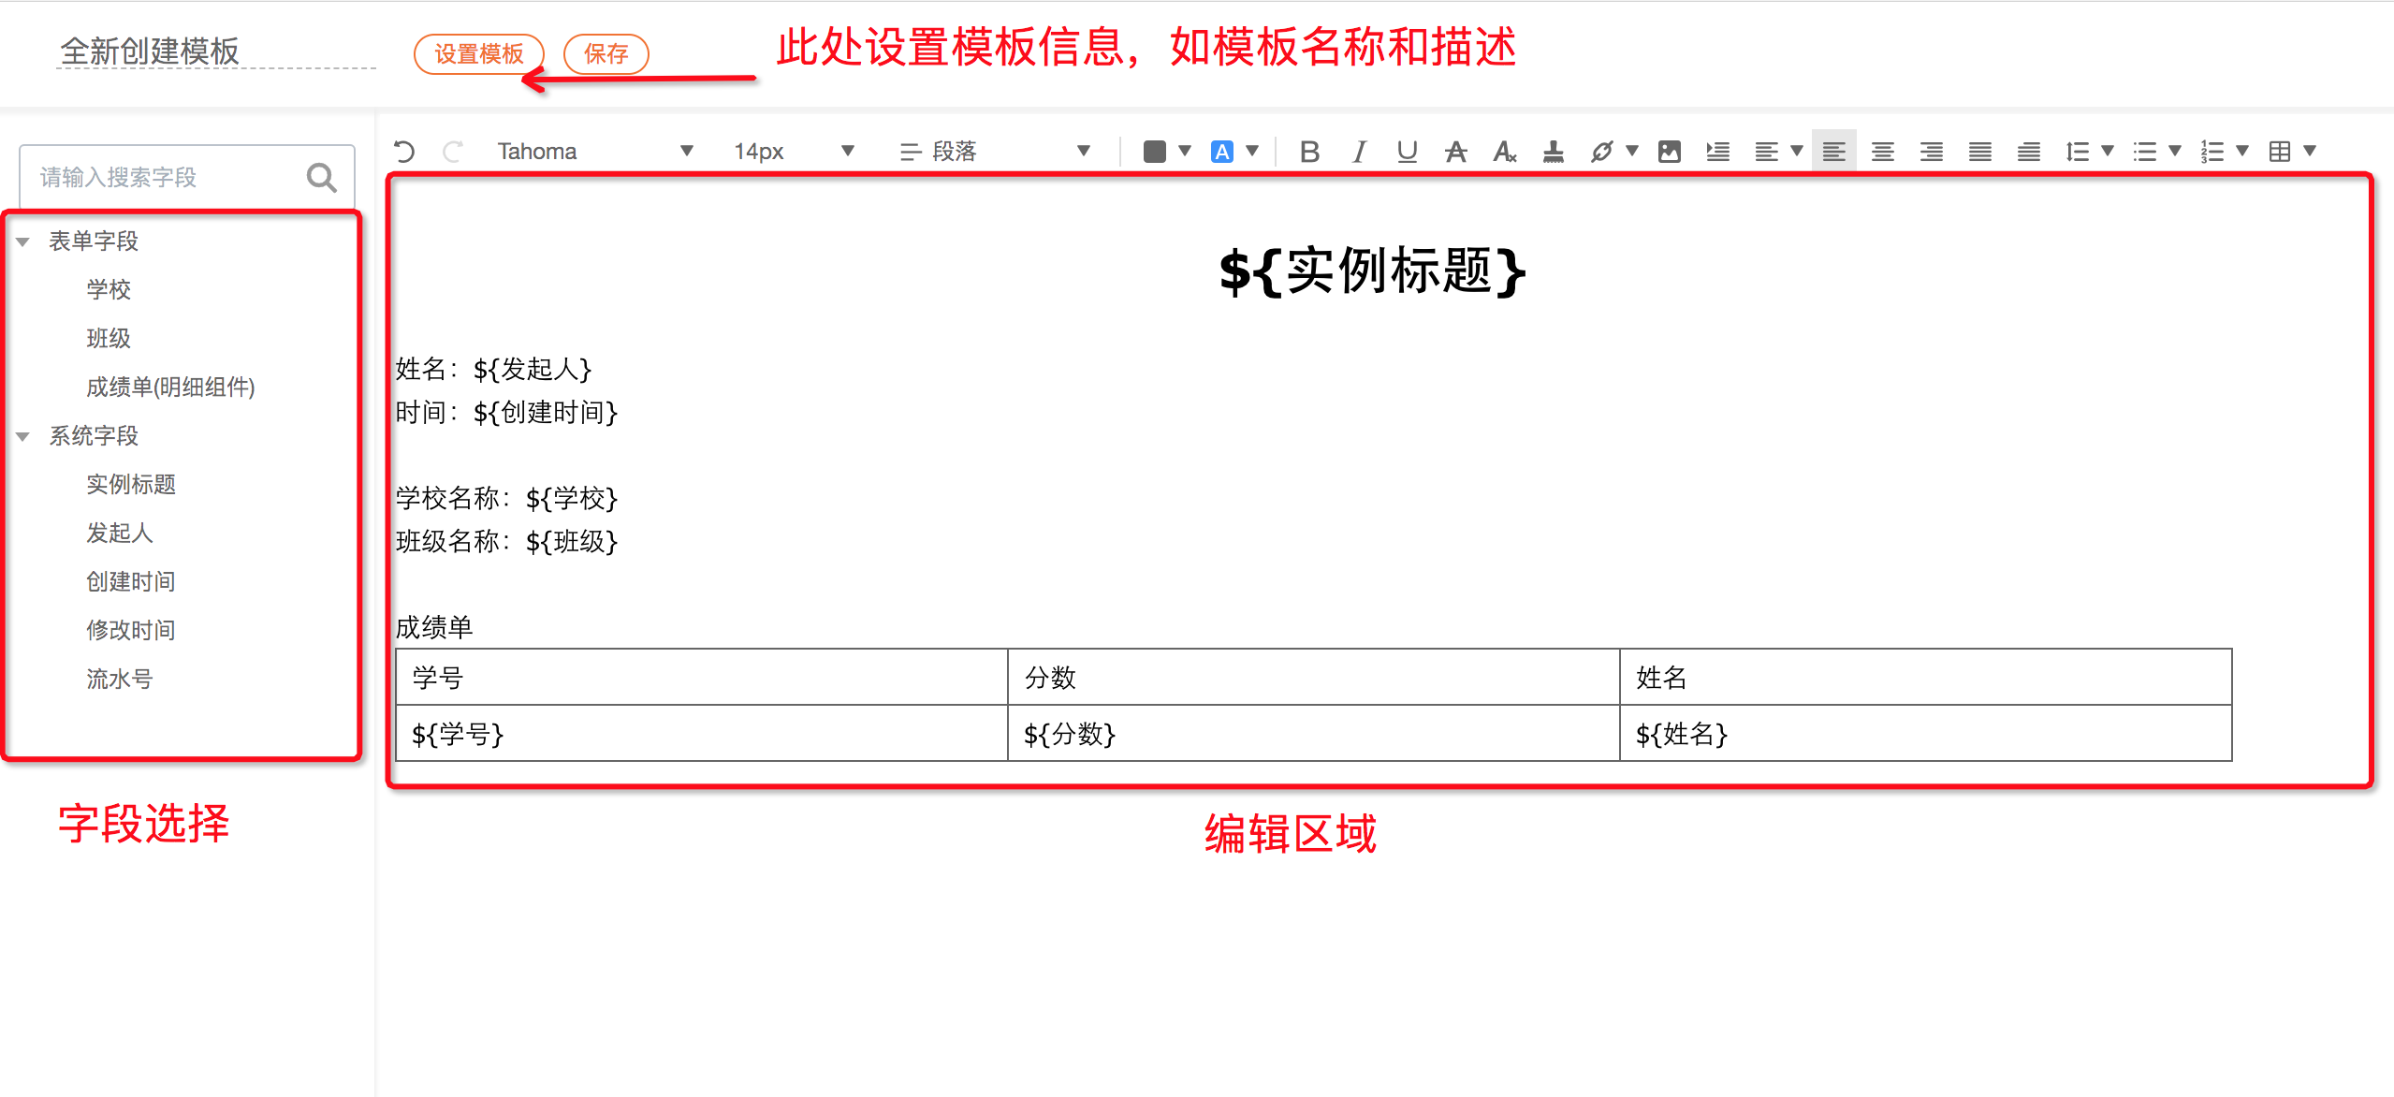Apply strikethrough formatting
Image resolution: width=2394 pixels, height=1097 pixels.
(1455, 152)
